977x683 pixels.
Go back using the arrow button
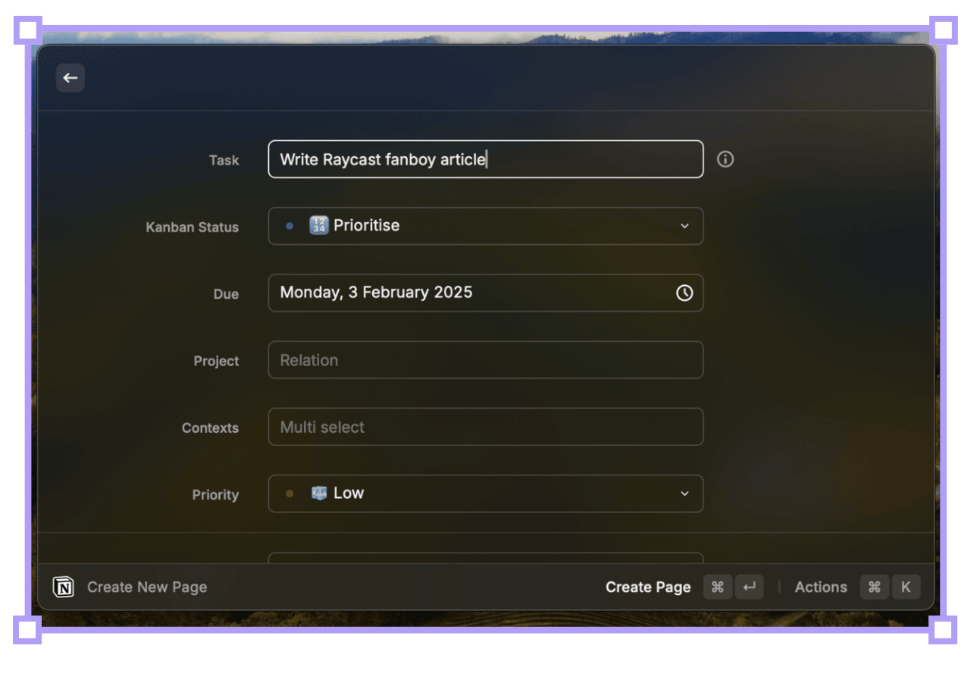click(70, 77)
